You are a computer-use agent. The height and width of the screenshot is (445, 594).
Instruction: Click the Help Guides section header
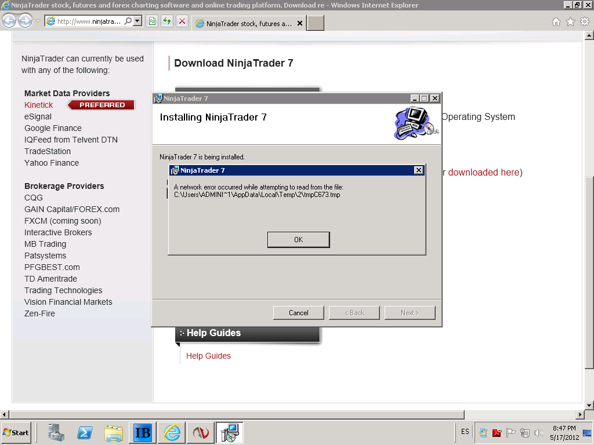[x=248, y=333]
